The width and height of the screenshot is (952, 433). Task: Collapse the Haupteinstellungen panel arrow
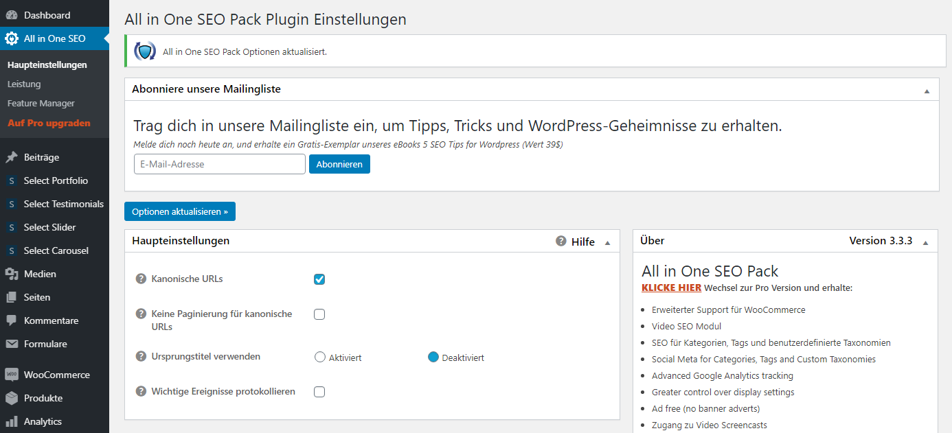point(607,242)
